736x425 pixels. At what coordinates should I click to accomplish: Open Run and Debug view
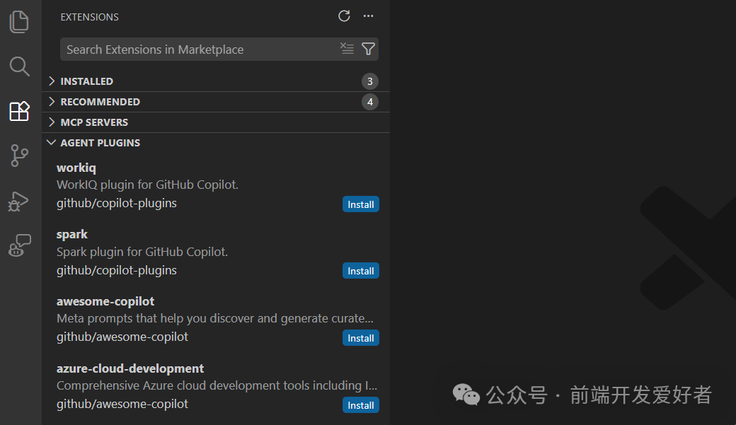[x=20, y=202]
